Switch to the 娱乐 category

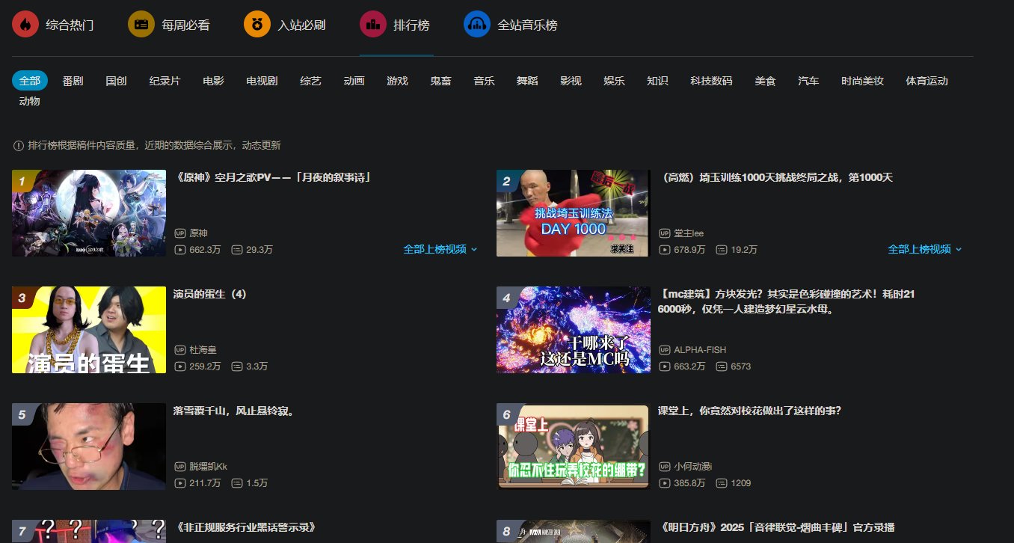(x=615, y=81)
